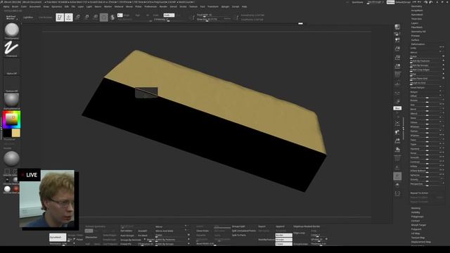Collapse the Deformation subpalette
Viewport: 450px width, 253px height.
[x=418, y=44]
